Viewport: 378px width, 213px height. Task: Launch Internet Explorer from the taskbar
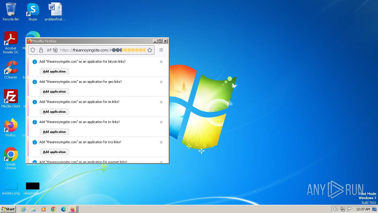23,209
